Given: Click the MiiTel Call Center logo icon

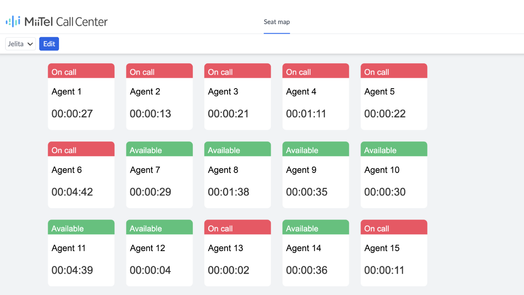Looking at the screenshot, I should coord(12,21).
